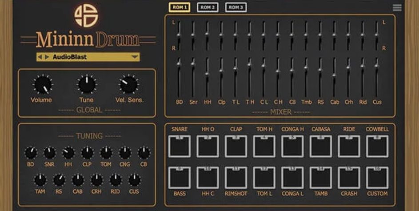
Task: Switch to ROM 2 bank
Action: [208, 7]
